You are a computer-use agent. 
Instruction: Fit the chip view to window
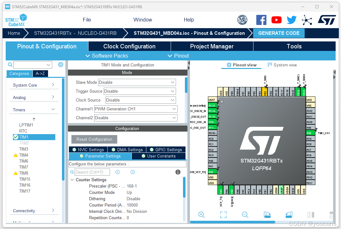point(223,215)
